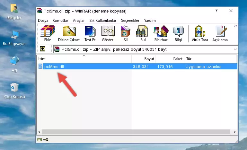This screenshot has width=247, height=150.
Task: Click the Sil (Delete) icon
Action: pos(126,33)
